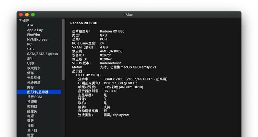Click the VRAM value 4 GB
258x137 pixels.
104,47
